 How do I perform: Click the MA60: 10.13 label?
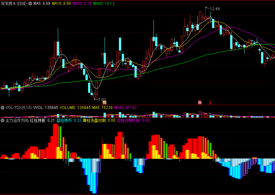[x=104, y=3]
